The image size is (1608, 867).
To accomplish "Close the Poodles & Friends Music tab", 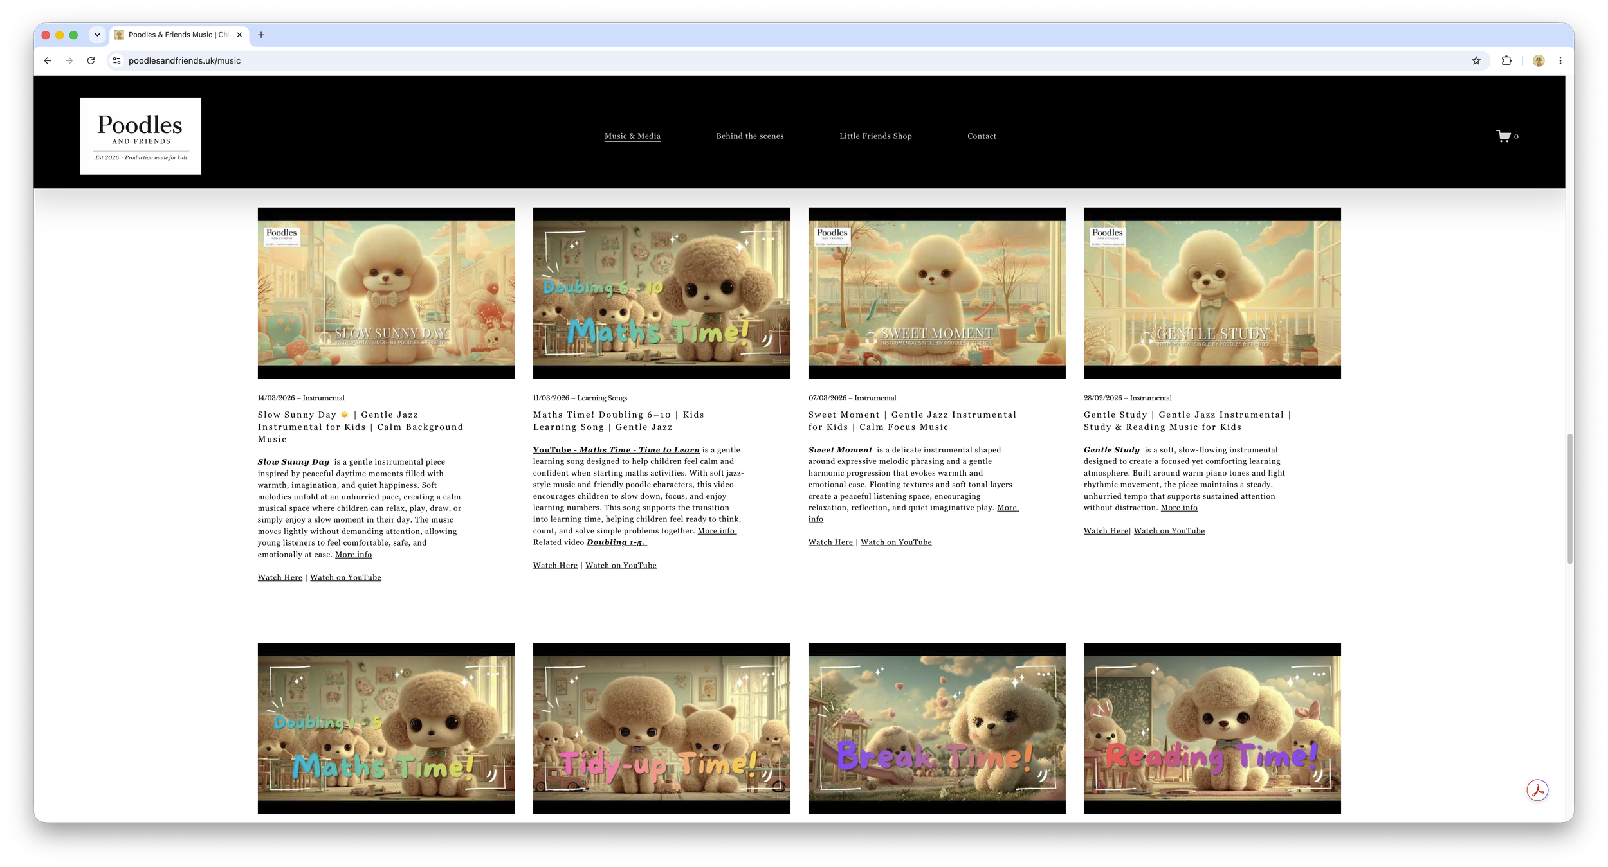I will click(239, 35).
